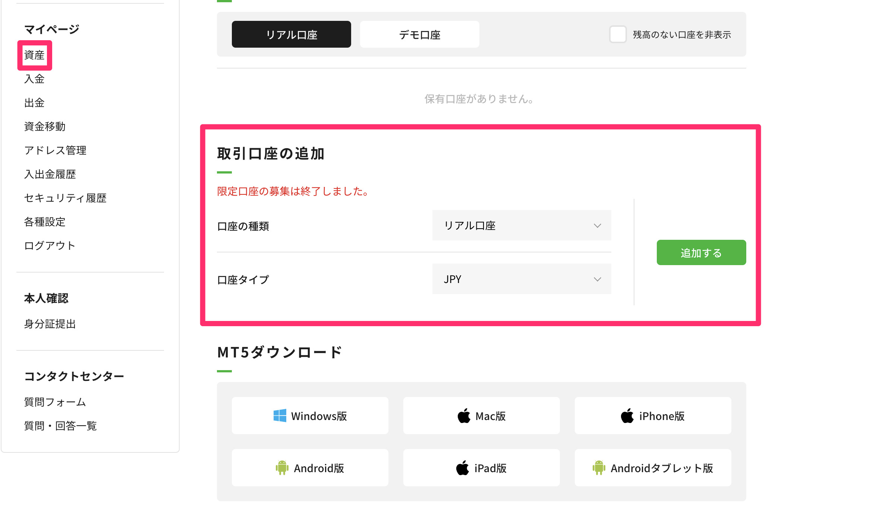The image size is (873, 528).
Task: Click the 限定口座の募集は終了しました。 notice text
Action: pos(293,191)
